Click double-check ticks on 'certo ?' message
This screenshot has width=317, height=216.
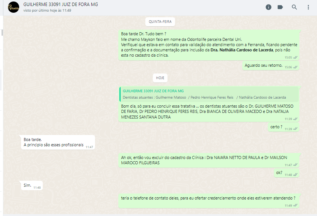click(295, 129)
